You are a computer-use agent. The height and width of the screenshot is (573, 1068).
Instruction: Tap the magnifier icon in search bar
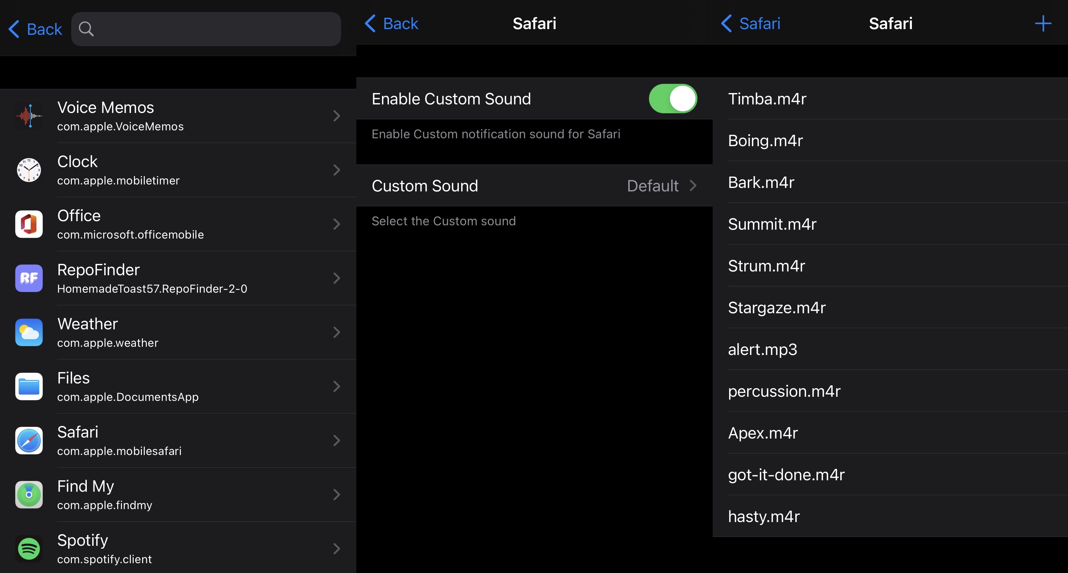(86, 29)
